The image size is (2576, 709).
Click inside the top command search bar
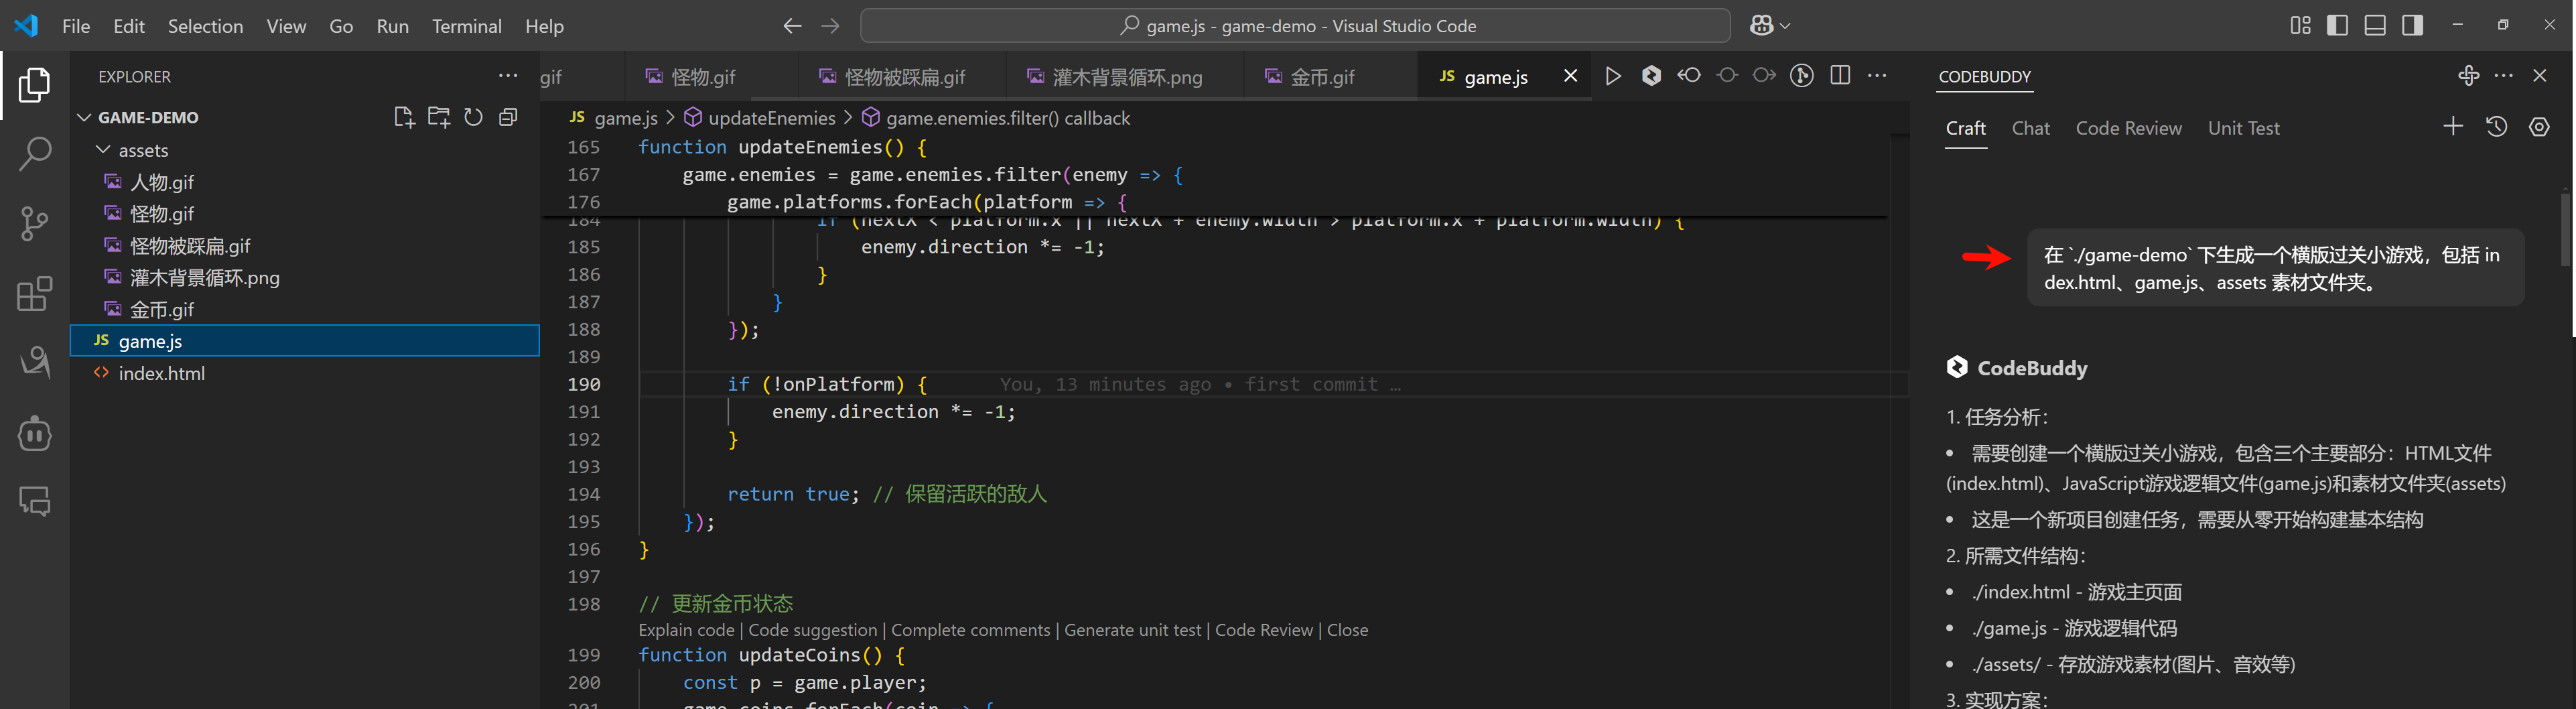(x=1294, y=25)
